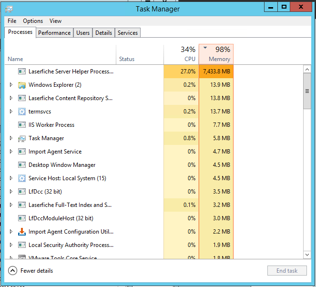Click the End task button
Screen dimensions: 316x287
coord(287,271)
